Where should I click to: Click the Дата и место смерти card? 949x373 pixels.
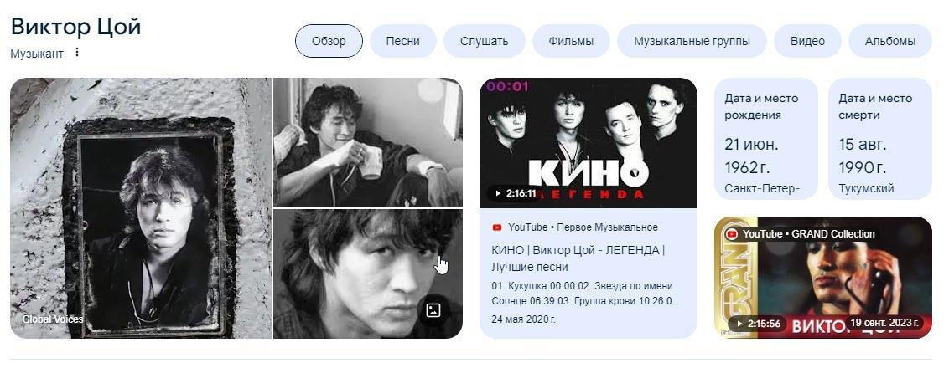point(879,139)
